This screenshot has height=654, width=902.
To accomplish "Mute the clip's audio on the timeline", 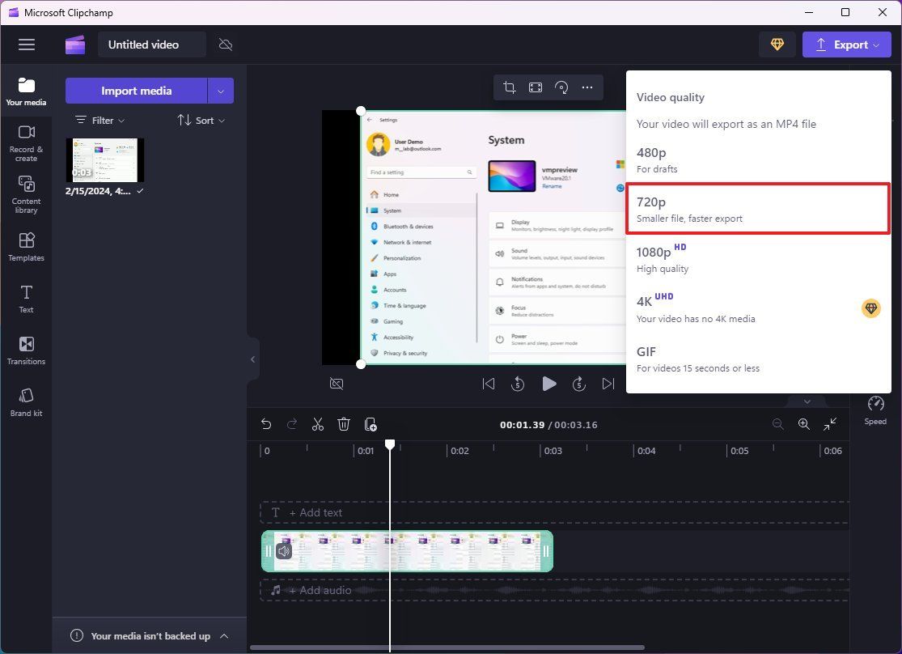I will 283,550.
